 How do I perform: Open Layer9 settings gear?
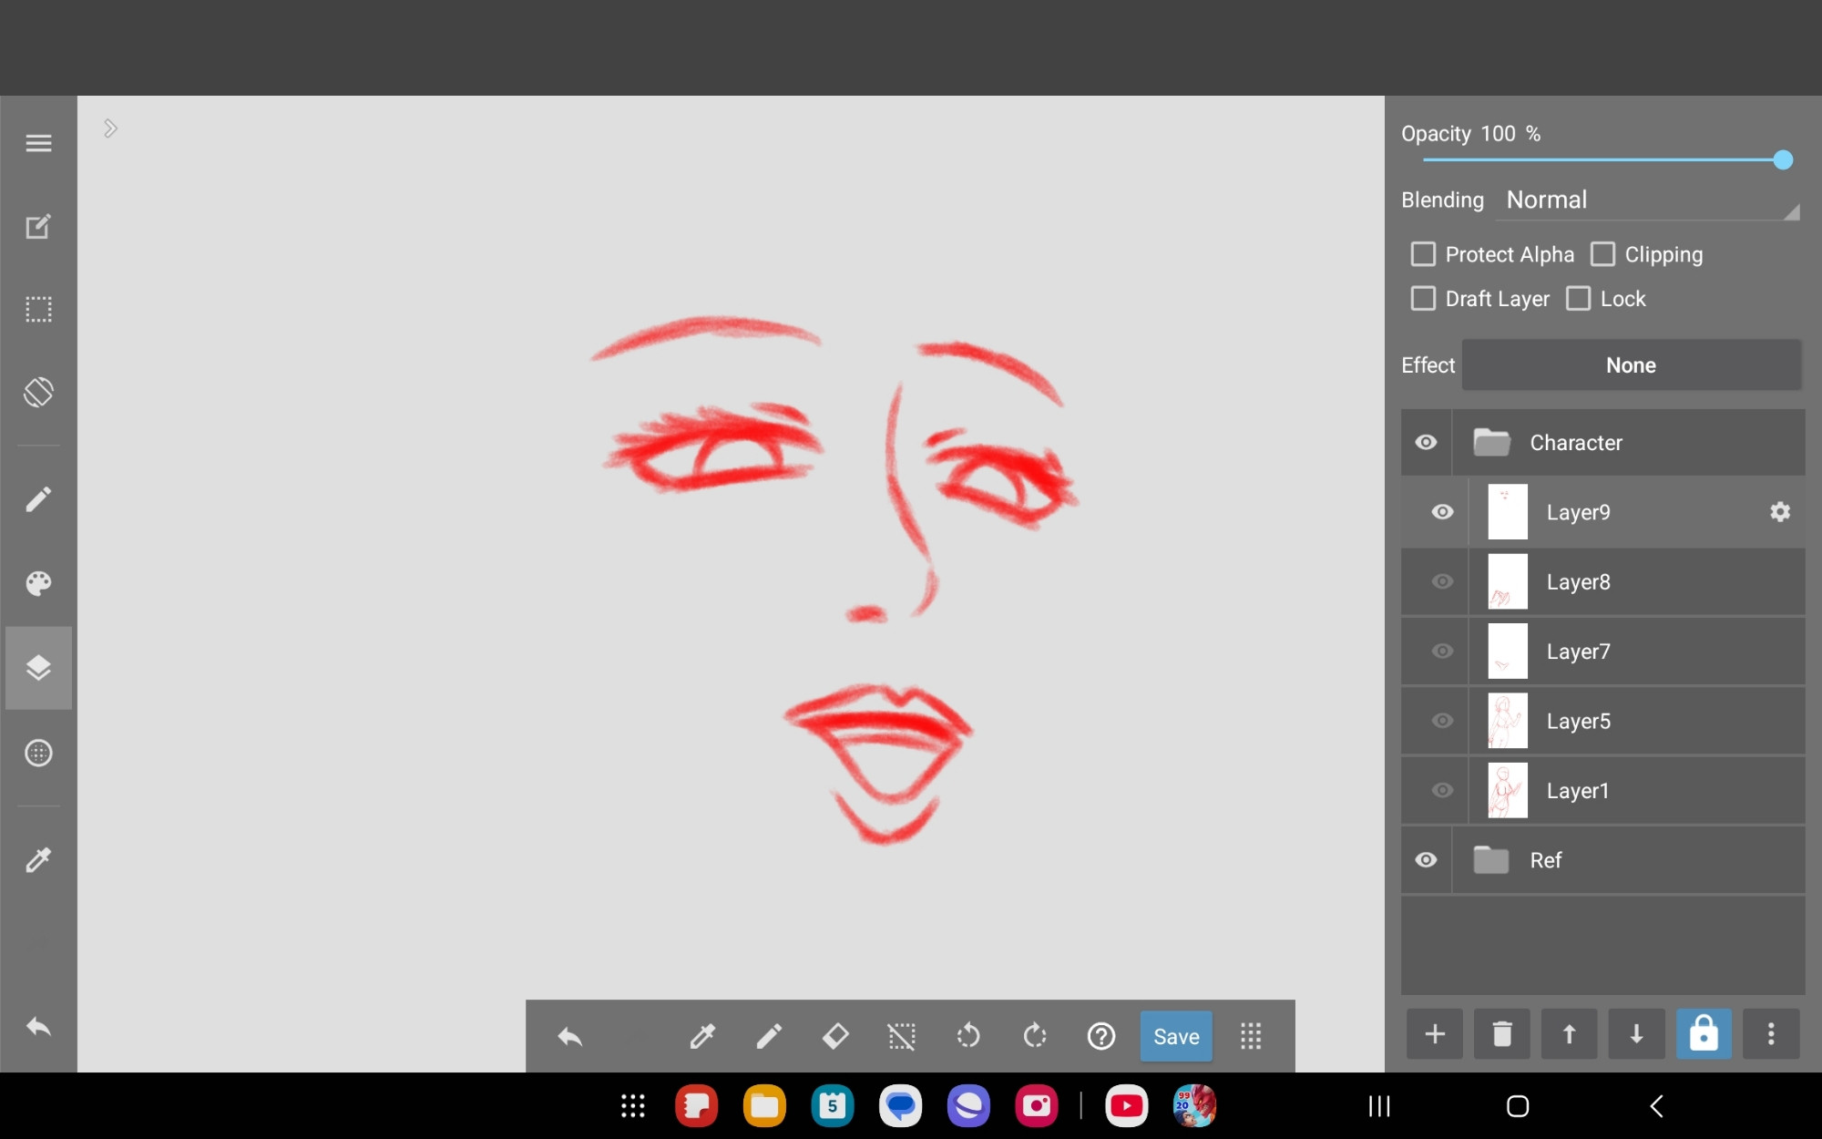(x=1780, y=512)
